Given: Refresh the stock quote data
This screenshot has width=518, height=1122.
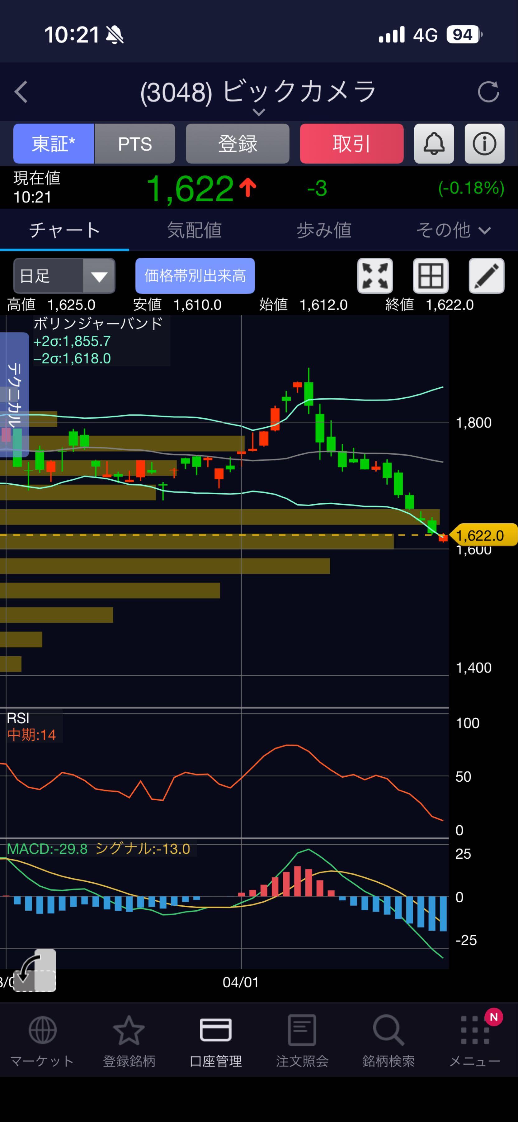Looking at the screenshot, I should click(488, 92).
